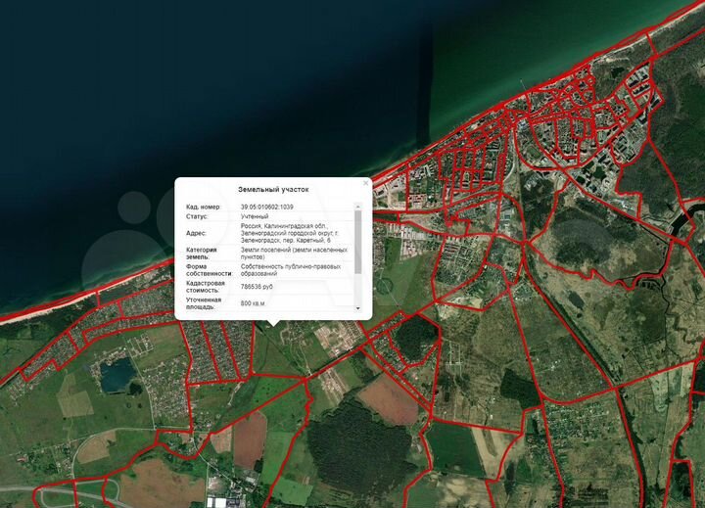The width and height of the screenshot is (705, 508).
Task: Click the parcel address text in popup
Action: 290,233
